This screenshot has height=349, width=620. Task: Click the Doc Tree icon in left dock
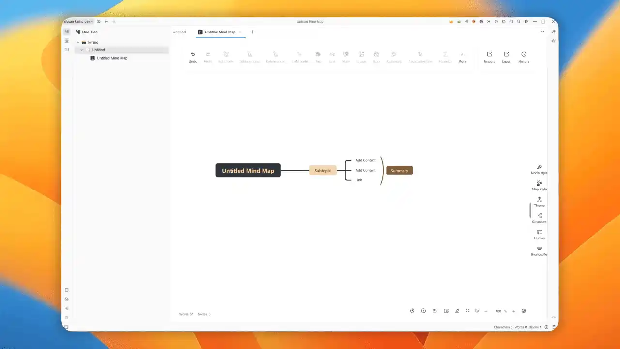(67, 32)
